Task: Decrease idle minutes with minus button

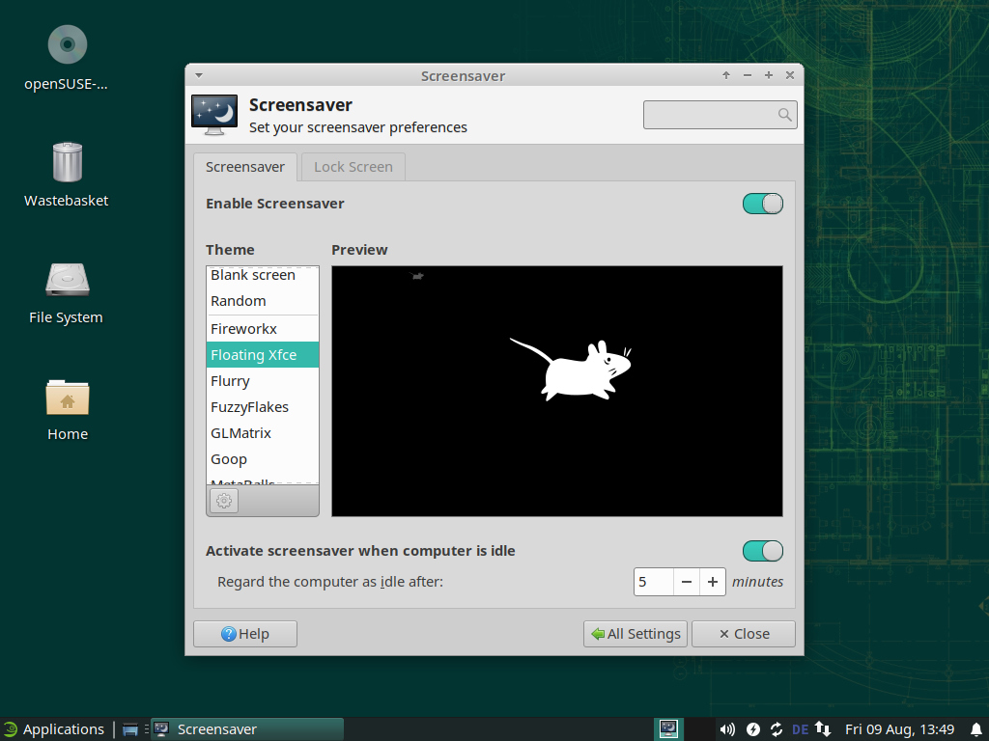Action: (686, 582)
